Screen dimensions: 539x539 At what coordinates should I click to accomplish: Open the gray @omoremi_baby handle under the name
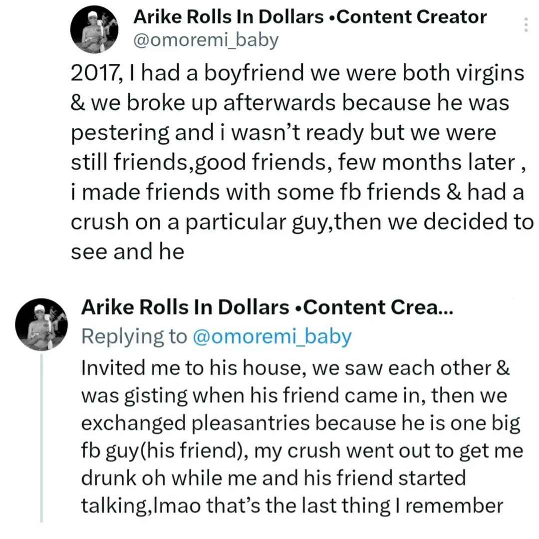click(x=206, y=40)
